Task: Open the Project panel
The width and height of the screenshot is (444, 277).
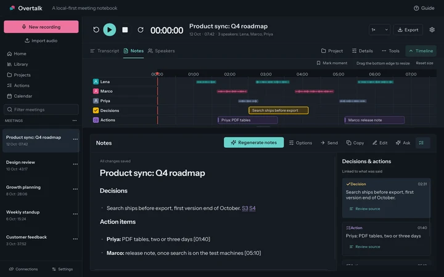Action: pos(332,51)
